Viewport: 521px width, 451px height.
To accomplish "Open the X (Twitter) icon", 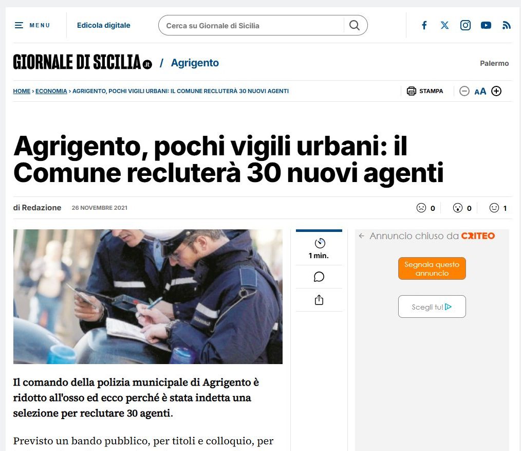I will click(x=444, y=25).
